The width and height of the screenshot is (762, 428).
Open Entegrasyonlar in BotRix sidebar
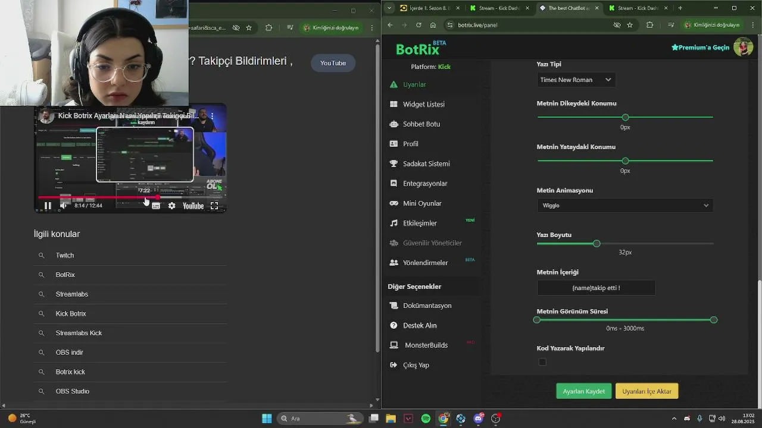click(x=424, y=184)
